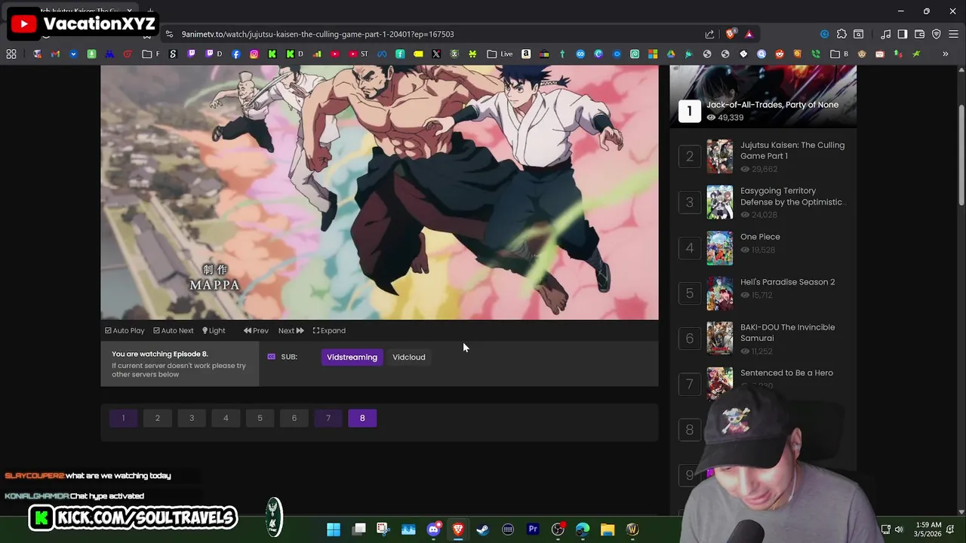Select the Vidcloud server
The width and height of the screenshot is (966, 543).
coord(408,357)
